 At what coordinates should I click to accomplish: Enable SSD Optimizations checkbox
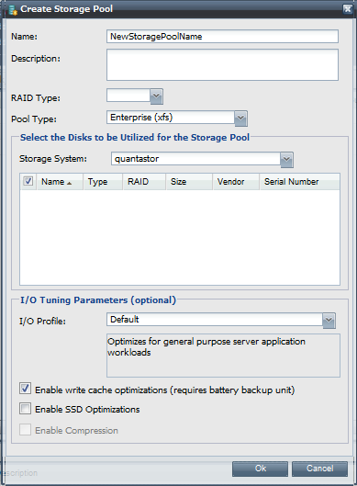[25, 409]
